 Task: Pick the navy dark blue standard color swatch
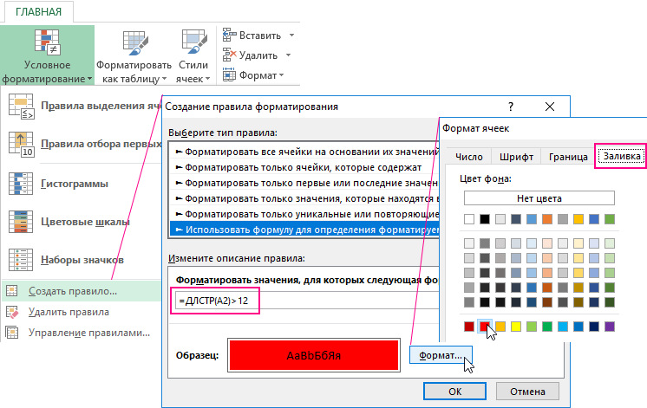tap(594, 327)
